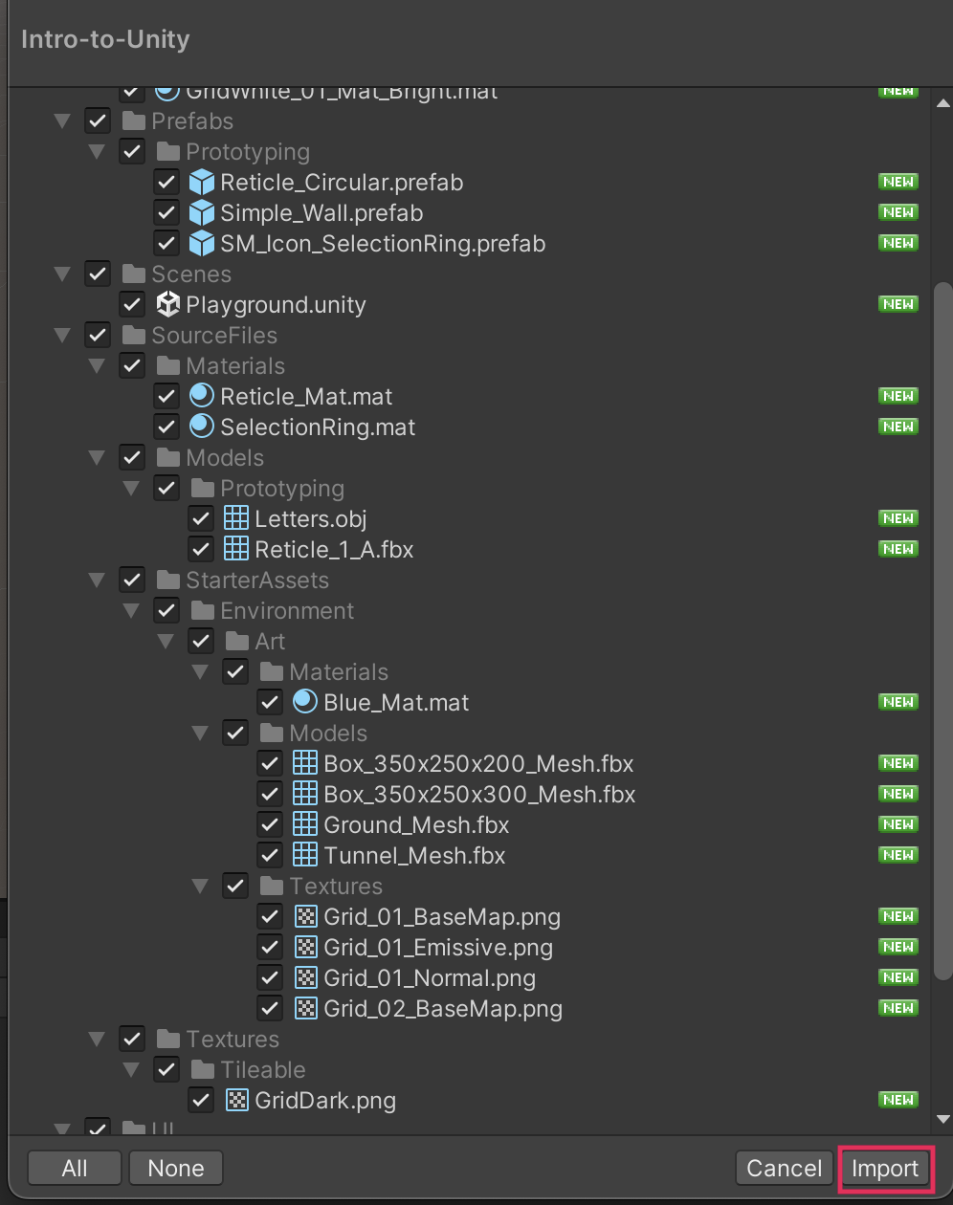Image resolution: width=953 pixels, height=1205 pixels.
Task: Collapse the Art folder arrow
Action: 166,642
